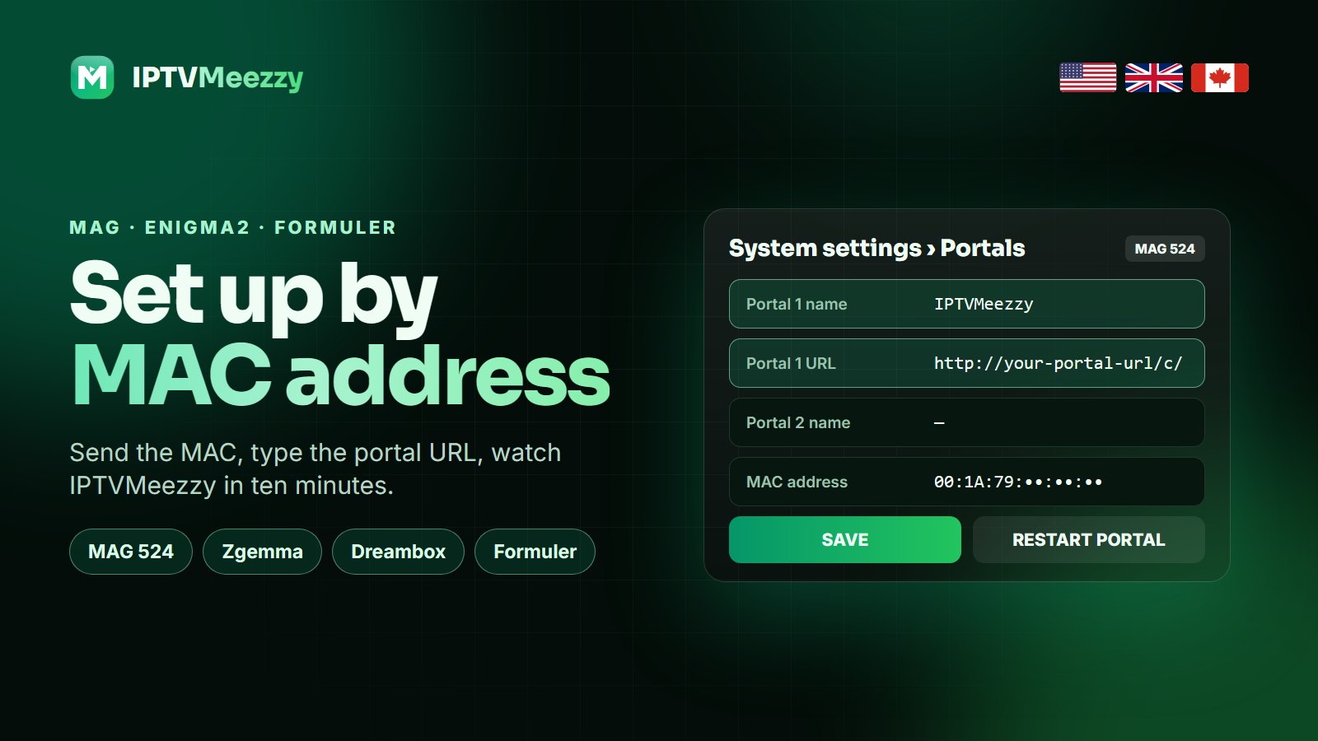Viewport: 1318px width, 741px height.
Task: Open the IPTVMeezzy brand name link
Action: [x=217, y=77]
